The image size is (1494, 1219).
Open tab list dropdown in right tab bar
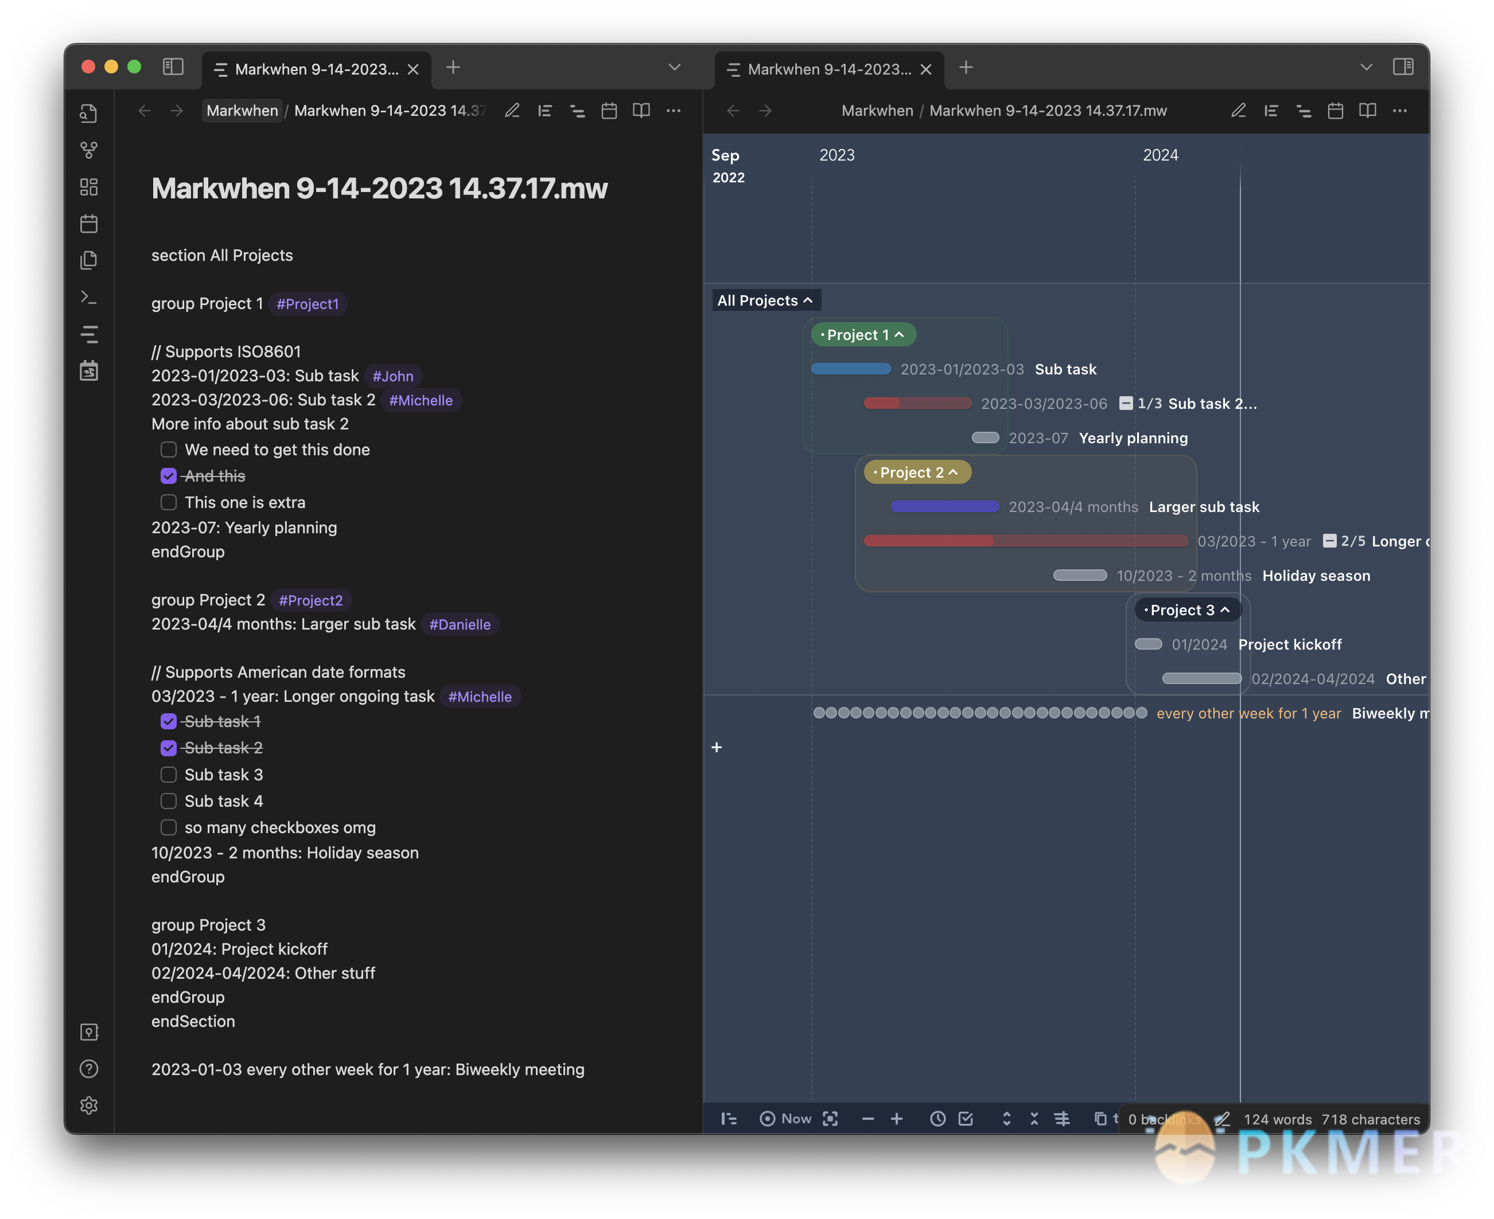[x=1365, y=67]
